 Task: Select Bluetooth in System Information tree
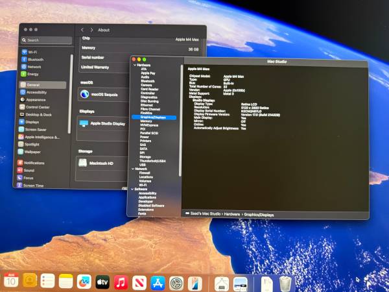click(x=148, y=81)
